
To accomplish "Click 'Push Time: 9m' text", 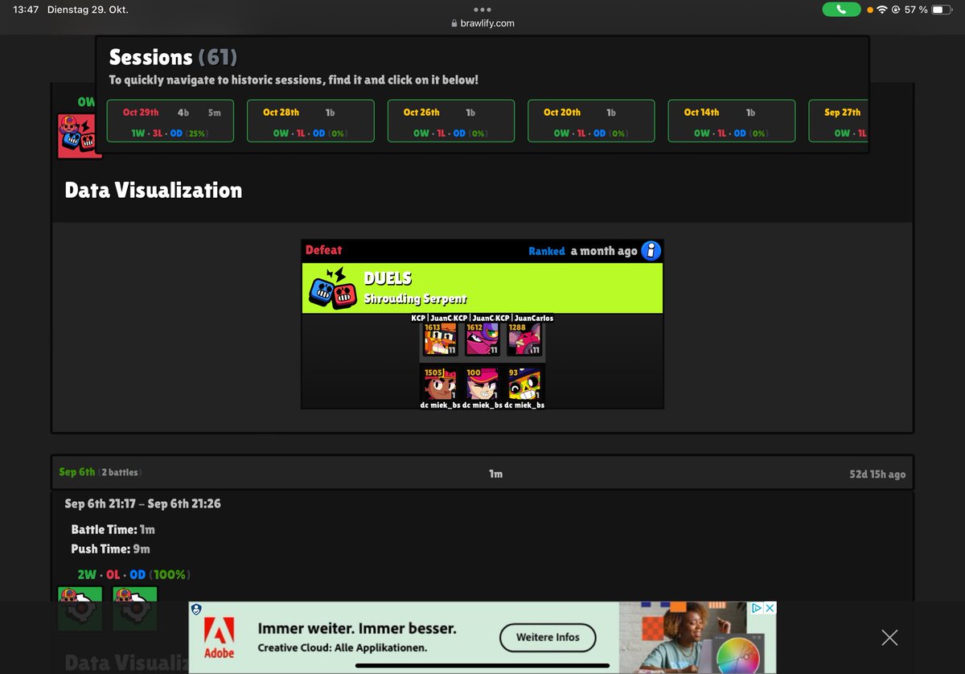I will [x=111, y=549].
